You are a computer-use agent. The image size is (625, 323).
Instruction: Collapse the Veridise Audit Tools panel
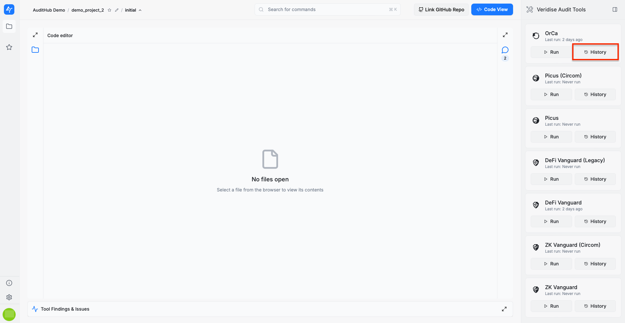[615, 10]
